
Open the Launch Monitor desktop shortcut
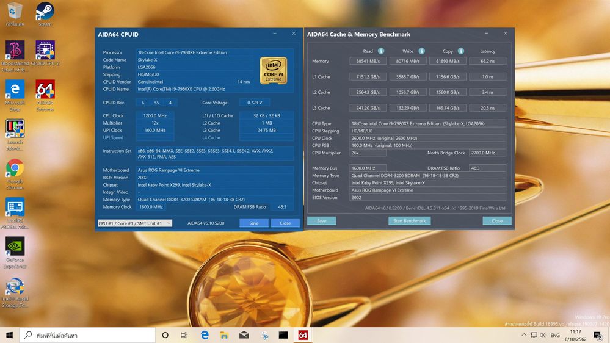click(x=15, y=134)
